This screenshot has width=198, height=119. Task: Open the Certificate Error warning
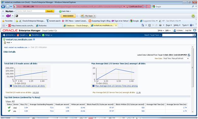[134, 7]
